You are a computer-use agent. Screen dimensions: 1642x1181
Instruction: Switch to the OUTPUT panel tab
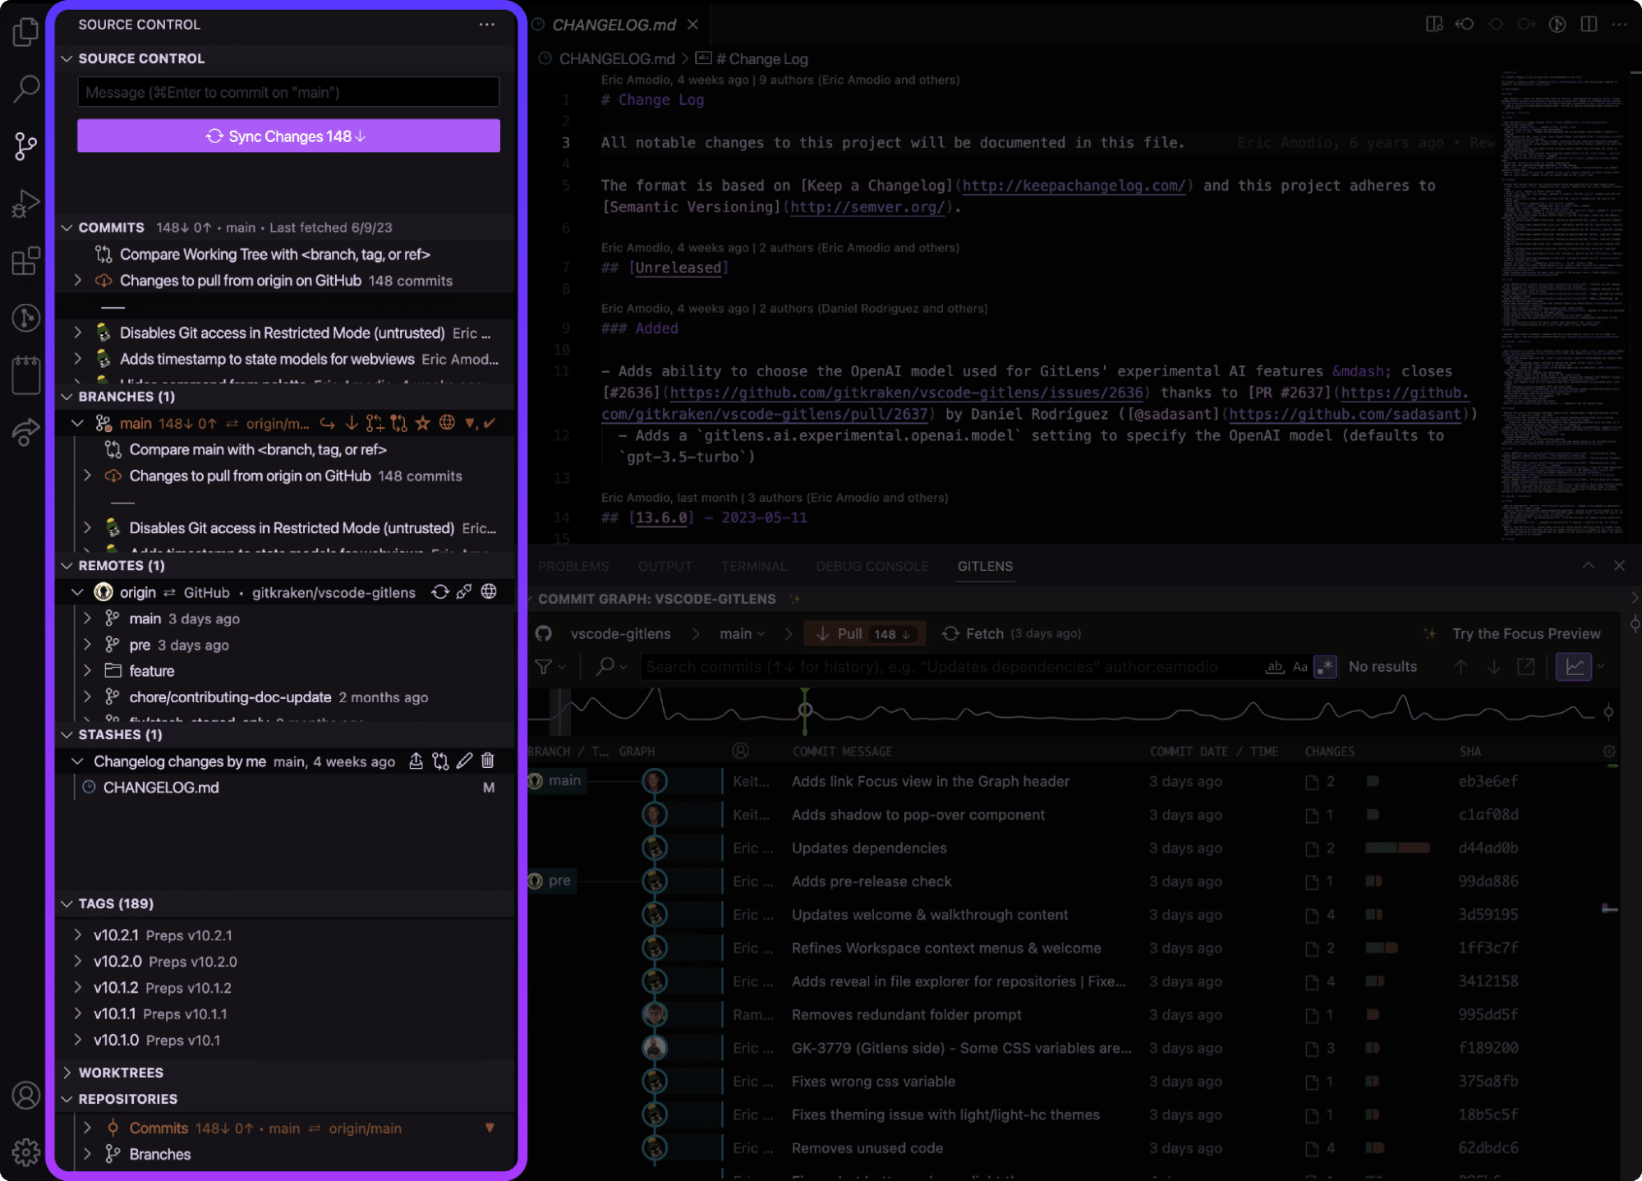tap(665, 567)
